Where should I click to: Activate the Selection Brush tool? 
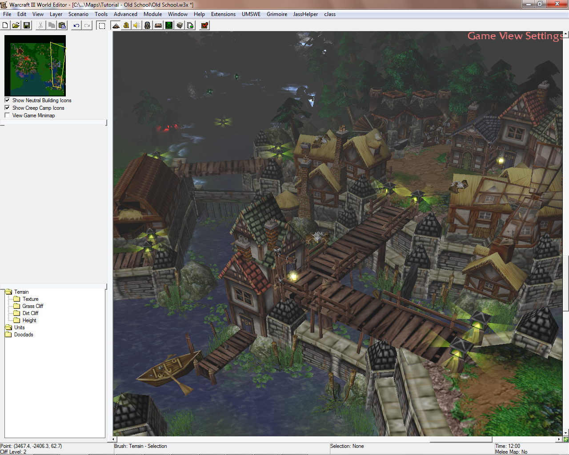[x=102, y=25]
